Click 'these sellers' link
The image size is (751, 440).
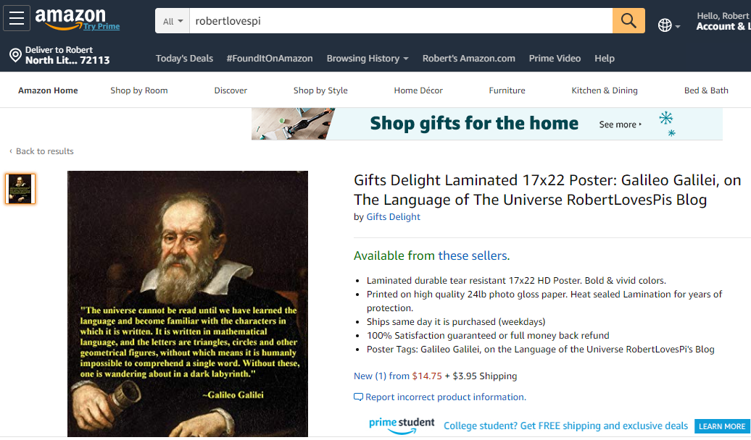coord(472,255)
